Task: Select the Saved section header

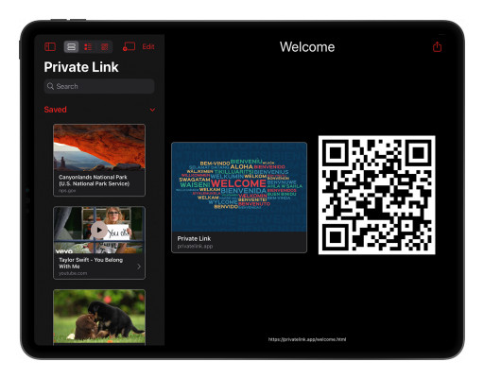Action: coord(56,110)
